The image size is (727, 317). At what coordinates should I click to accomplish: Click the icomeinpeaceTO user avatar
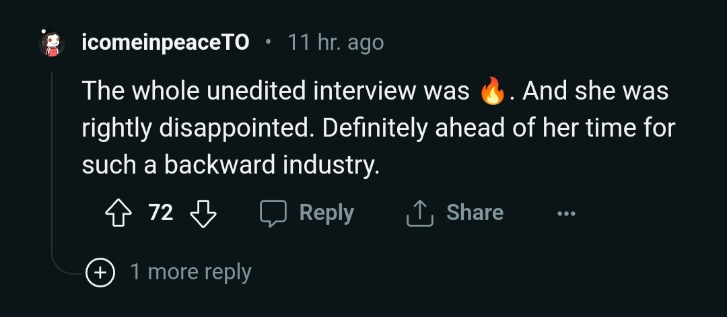point(51,43)
